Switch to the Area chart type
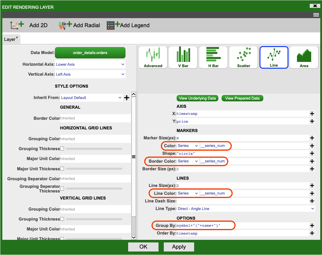The height and width of the screenshot is (255, 322). 304,57
